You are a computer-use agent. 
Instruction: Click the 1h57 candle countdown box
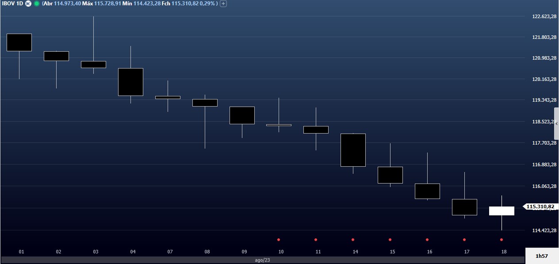click(542, 256)
